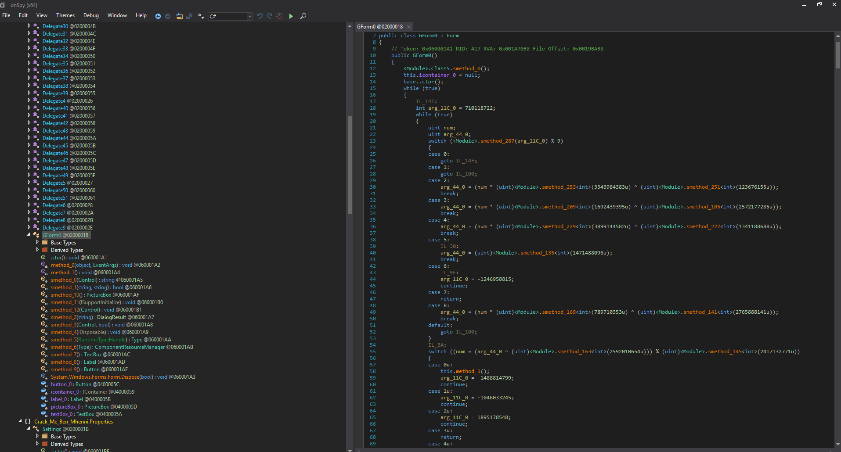Collapse the Settings class node
The height and width of the screenshot is (452, 841).
(x=29, y=429)
